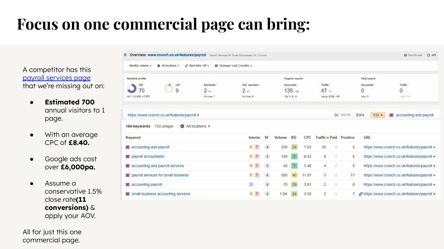Click the accounting and payroll services keyword
Viewport: 444px width, 249px height.
[x=158, y=166]
